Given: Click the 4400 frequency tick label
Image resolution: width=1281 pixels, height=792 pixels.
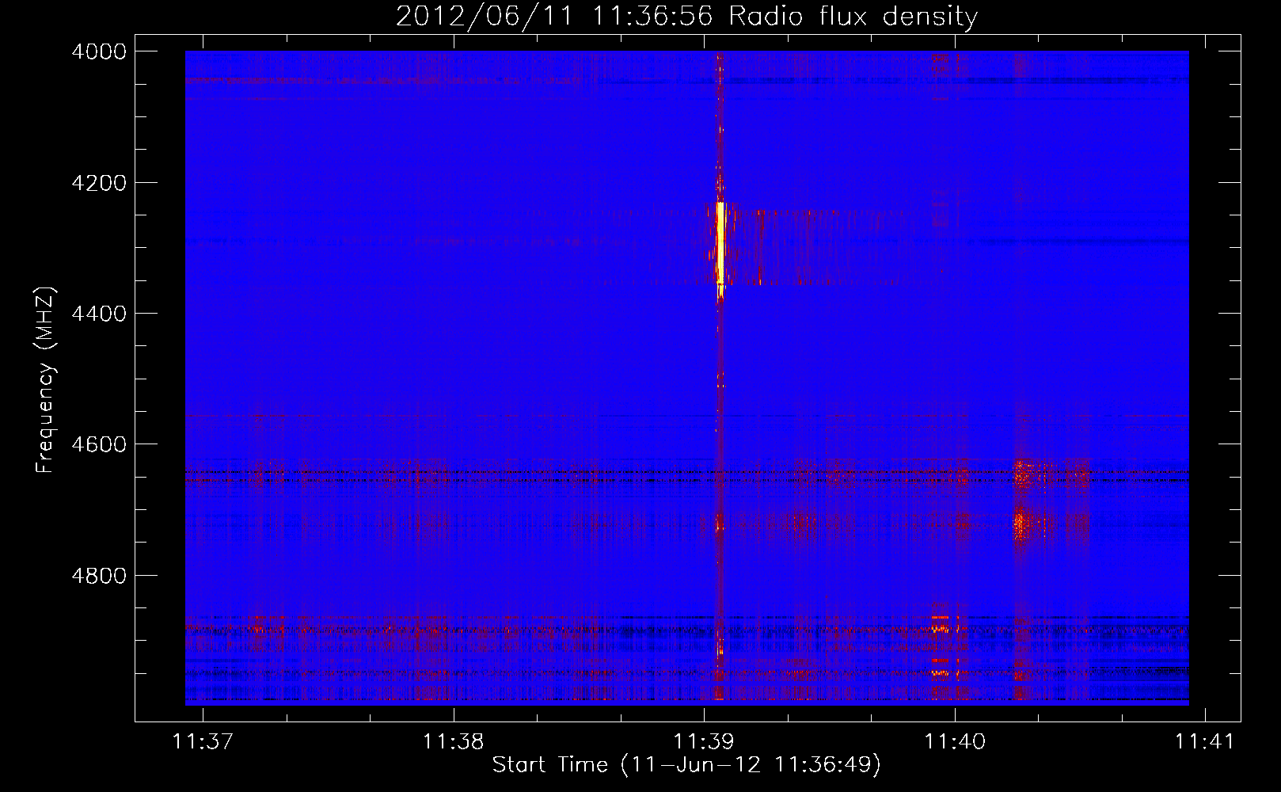Looking at the screenshot, I should pyautogui.click(x=99, y=314).
